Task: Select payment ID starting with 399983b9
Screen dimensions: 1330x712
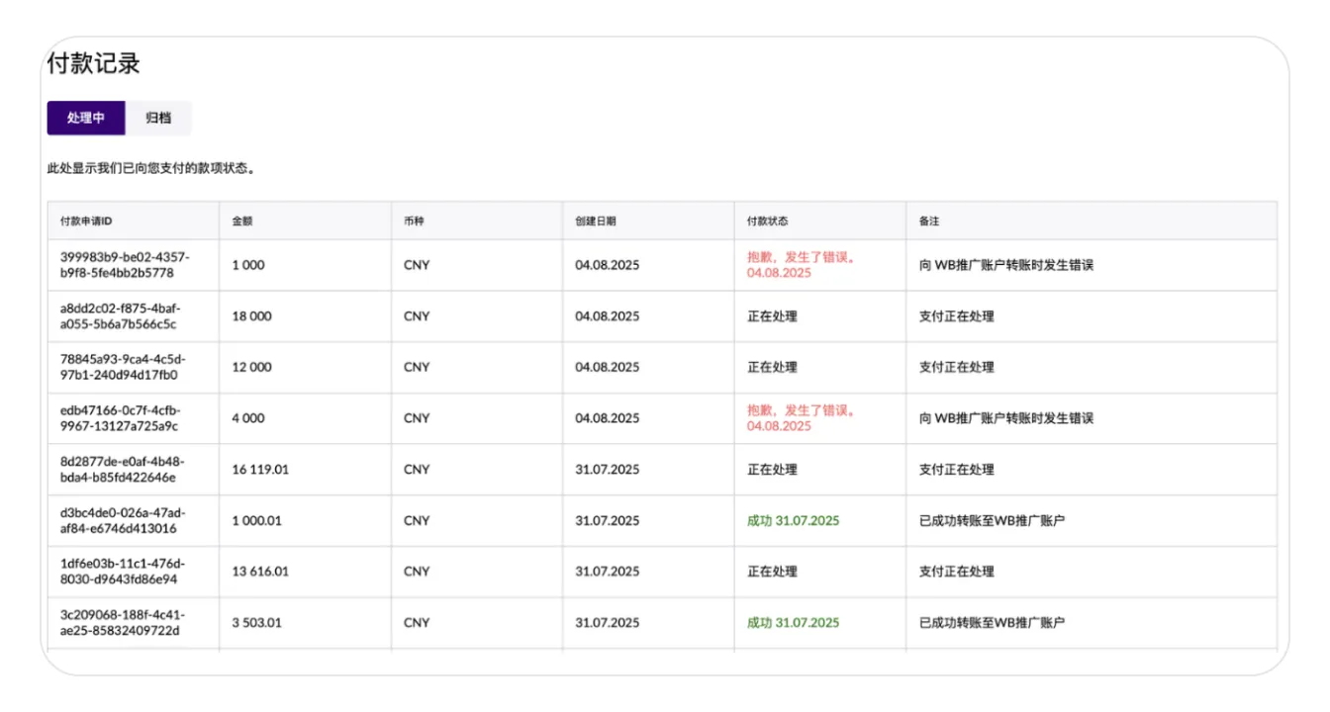Action: point(125,265)
